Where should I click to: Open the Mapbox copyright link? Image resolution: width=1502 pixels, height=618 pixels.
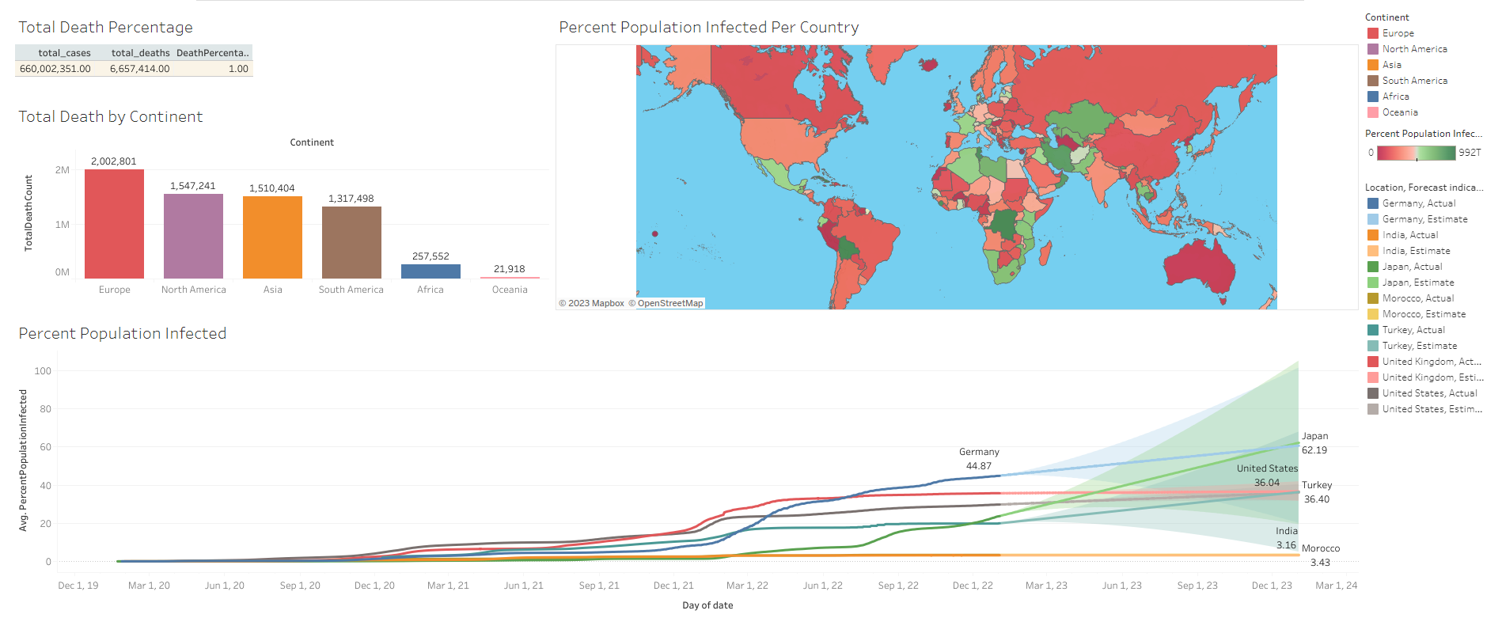coord(596,303)
